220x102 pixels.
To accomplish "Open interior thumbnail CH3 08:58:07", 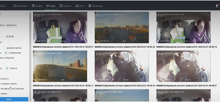I will 183,66.
